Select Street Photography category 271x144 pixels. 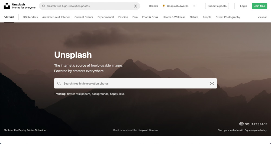[x=228, y=17]
